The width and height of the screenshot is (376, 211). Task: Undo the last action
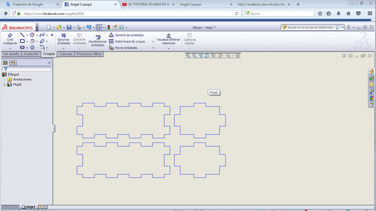pos(89,27)
